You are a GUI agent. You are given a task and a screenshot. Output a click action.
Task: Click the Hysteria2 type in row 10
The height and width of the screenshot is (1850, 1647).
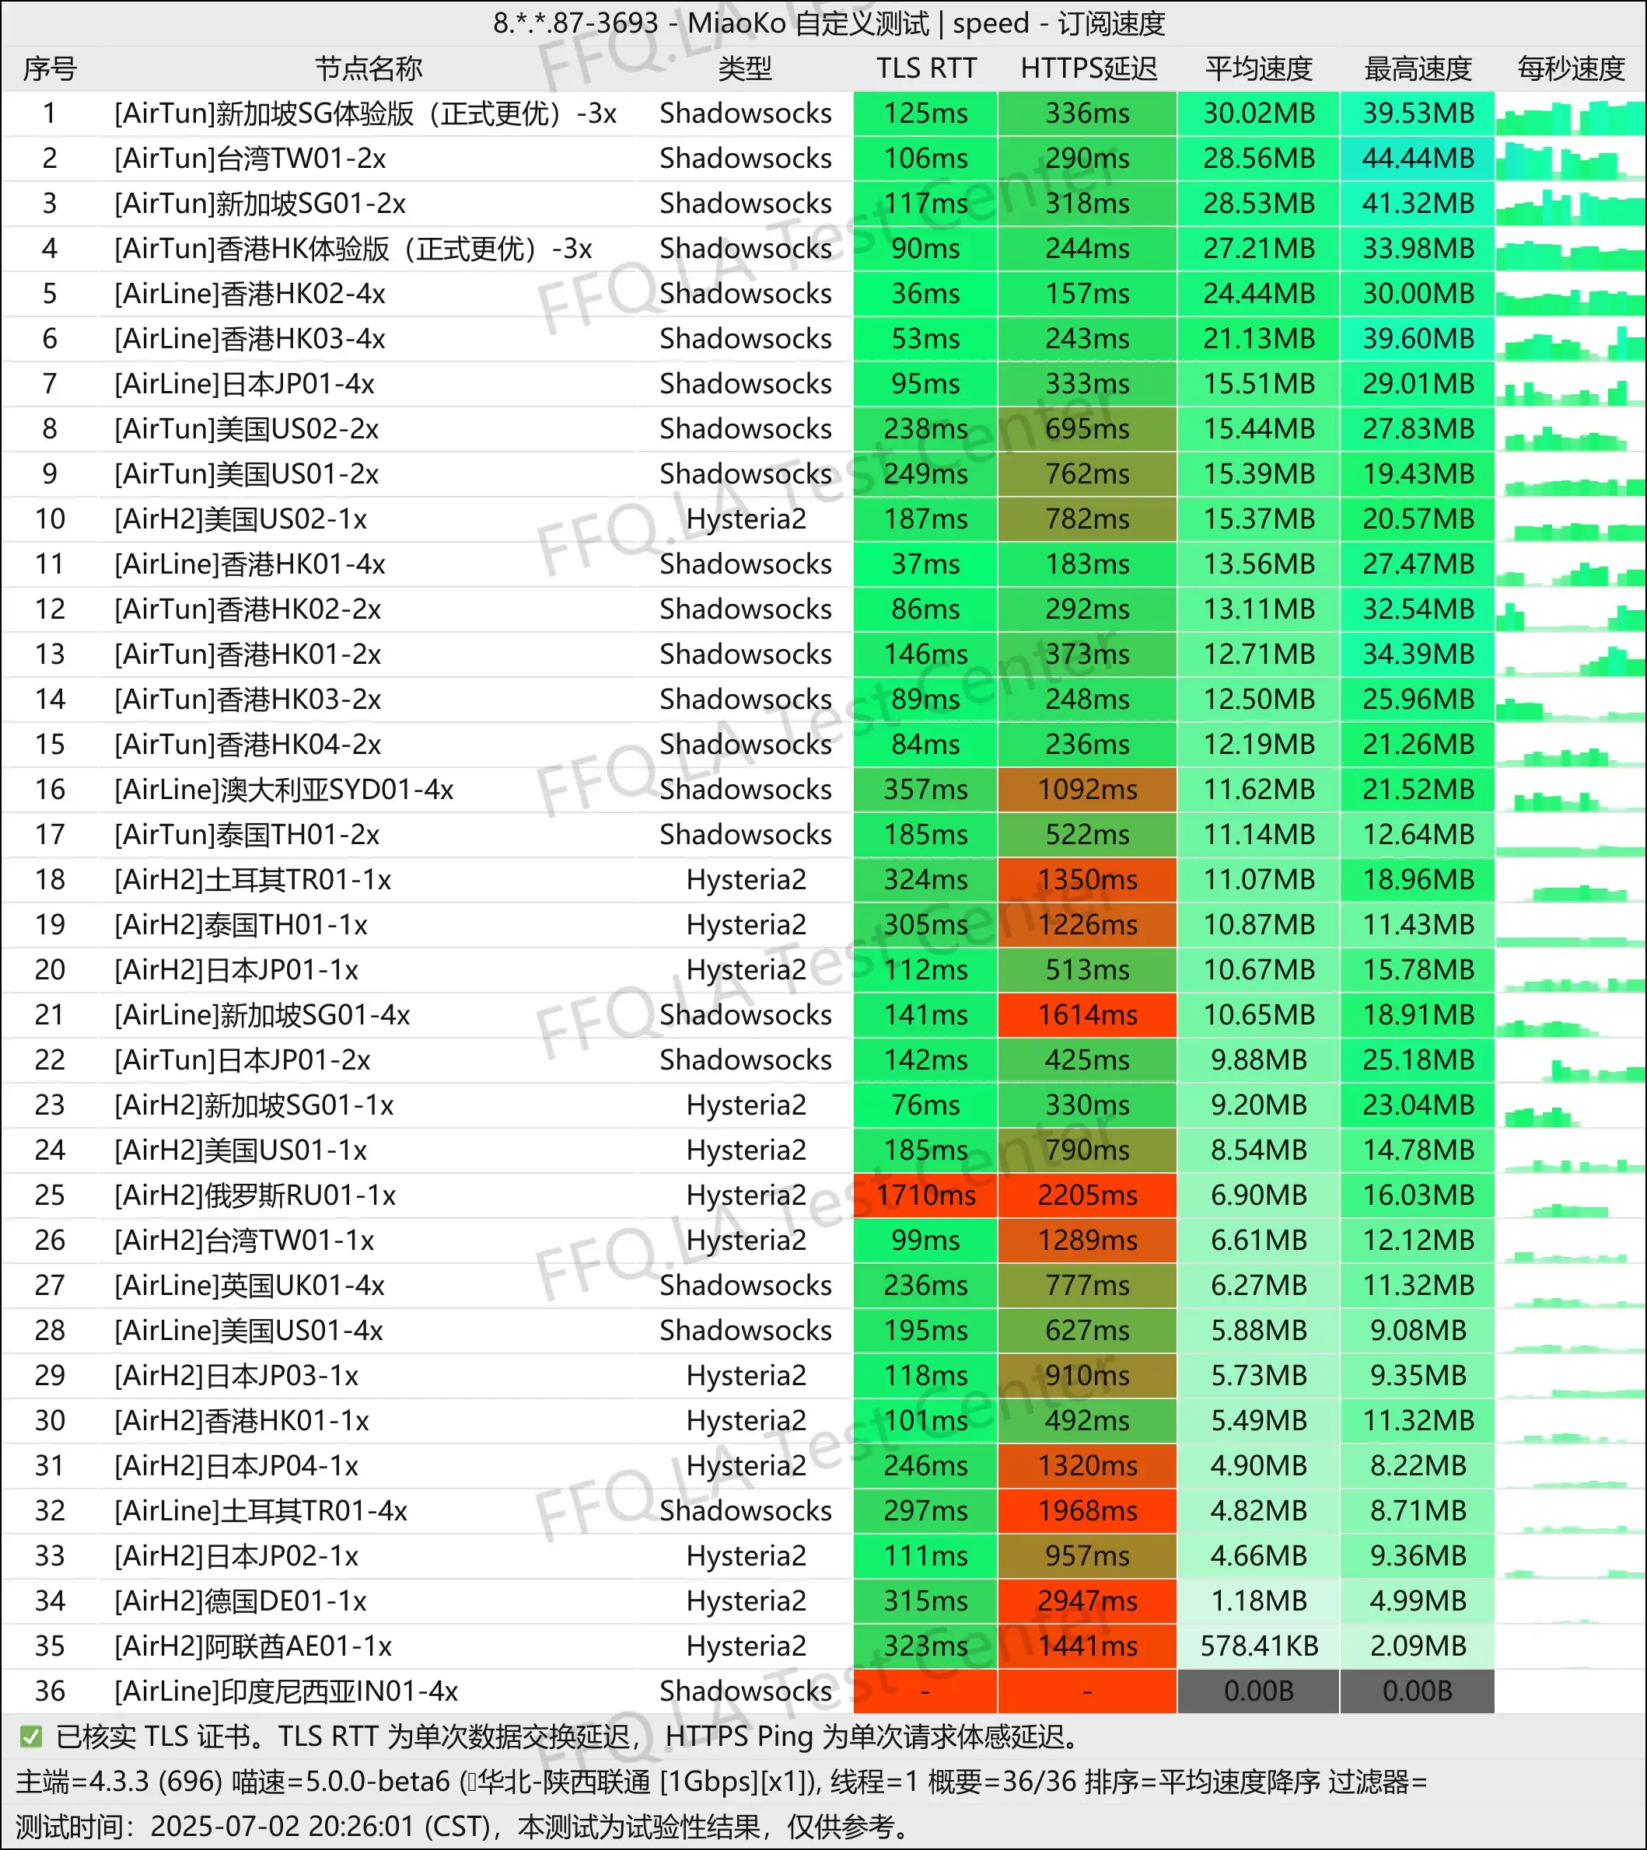click(x=746, y=518)
